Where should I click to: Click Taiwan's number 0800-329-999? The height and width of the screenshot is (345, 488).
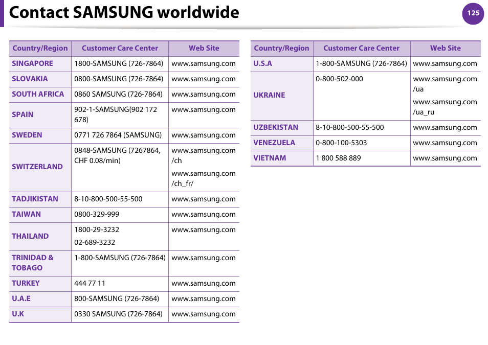(97, 214)
